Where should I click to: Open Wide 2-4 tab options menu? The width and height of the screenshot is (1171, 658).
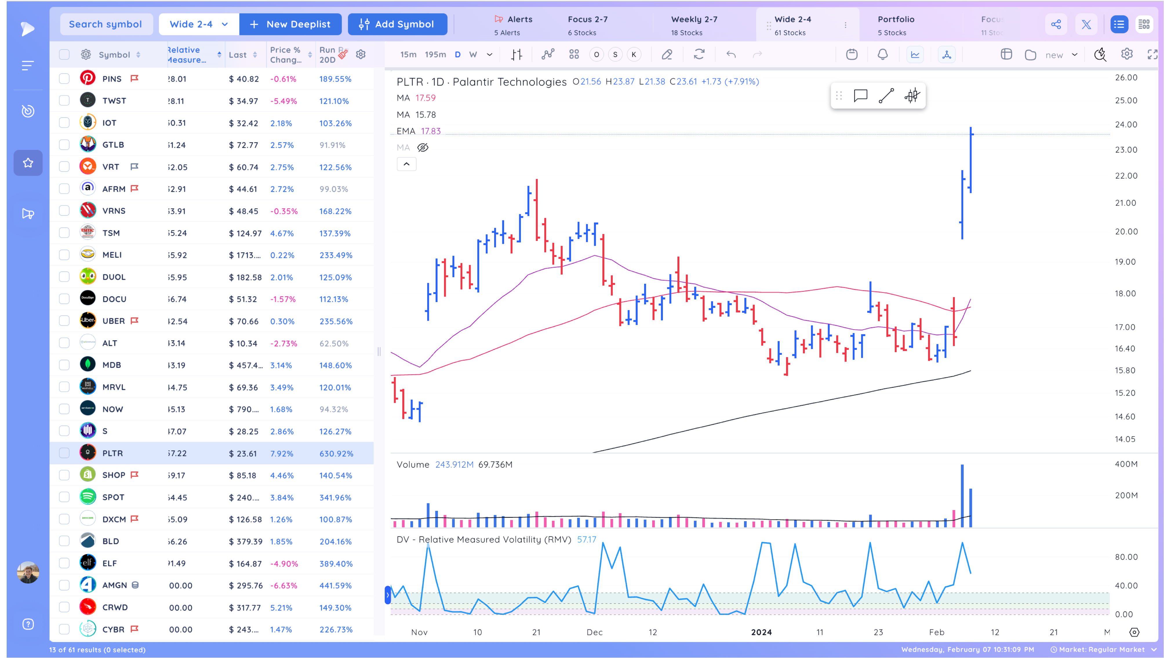(x=845, y=25)
